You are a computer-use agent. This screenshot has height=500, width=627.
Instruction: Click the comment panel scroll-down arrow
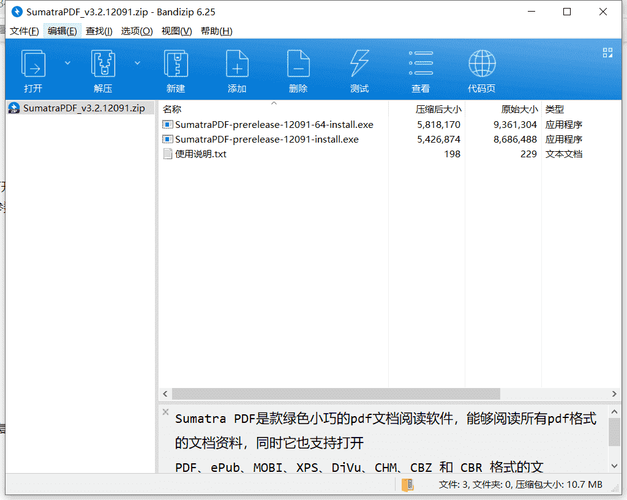615,466
